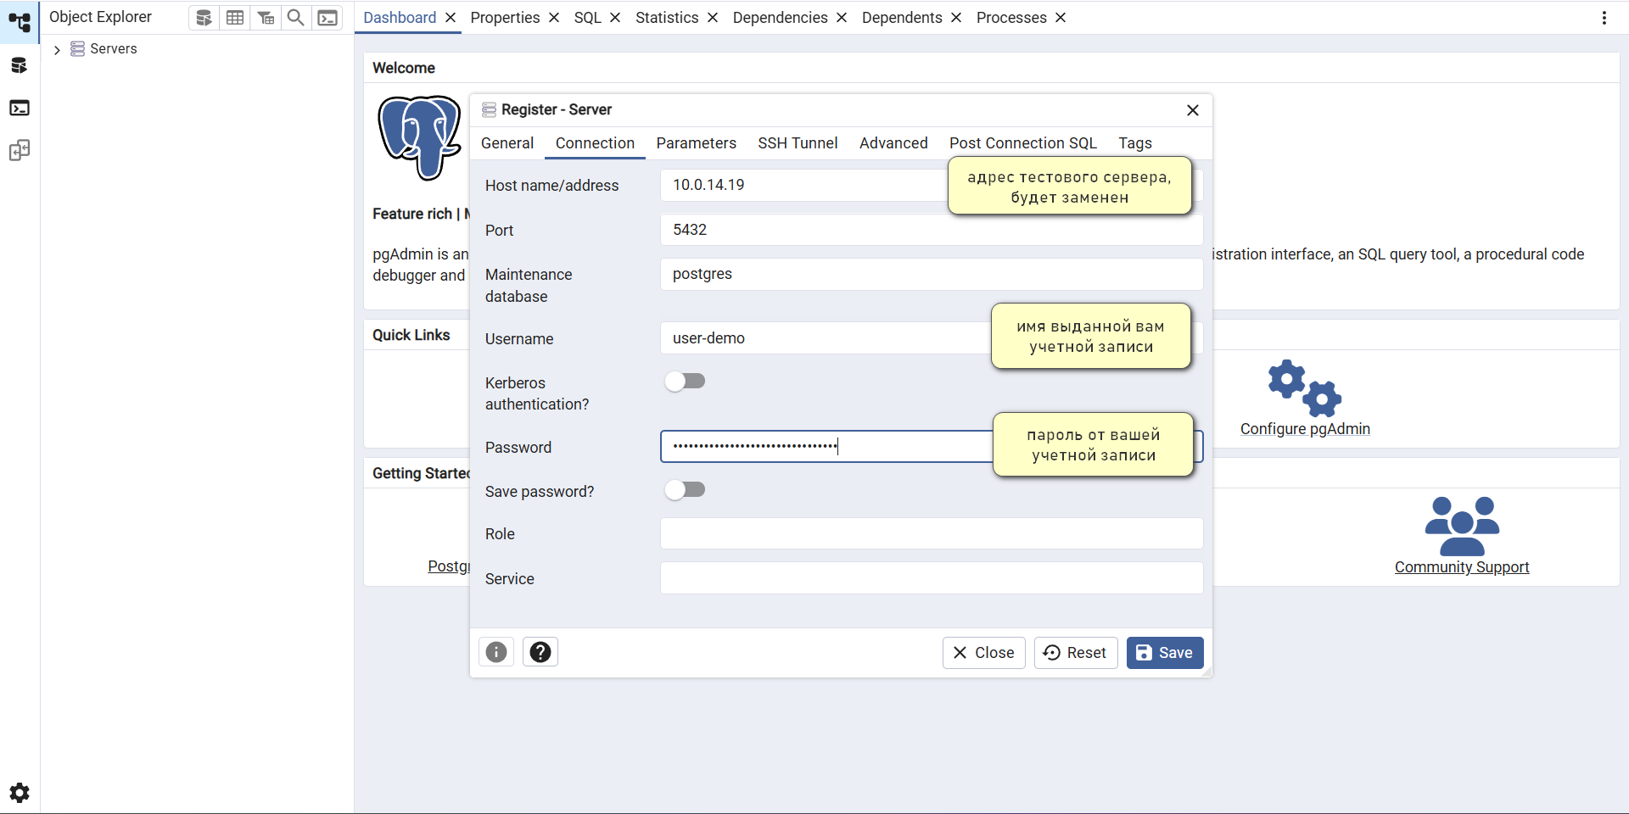
Task: Open the Schema Diff workspace icon in sidebar
Action: click(x=20, y=151)
